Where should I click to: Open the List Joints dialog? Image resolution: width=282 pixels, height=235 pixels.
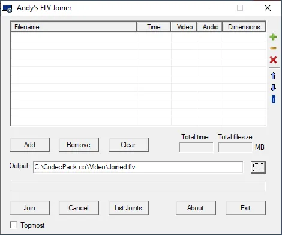coord(128,208)
